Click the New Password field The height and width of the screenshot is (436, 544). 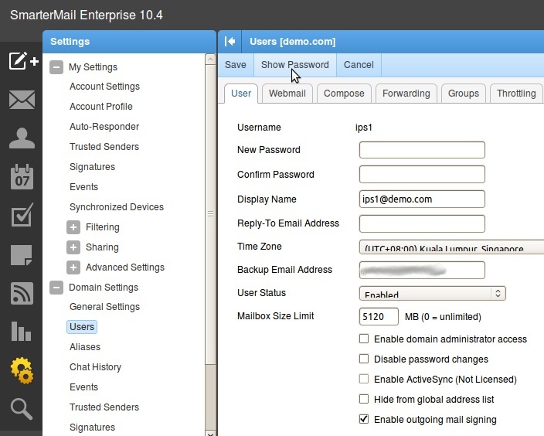(x=422, y=150)
